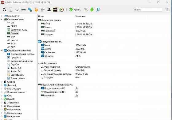Select the Свободно 12027 МБ row

pyautogui.click(x=63, y=31)
